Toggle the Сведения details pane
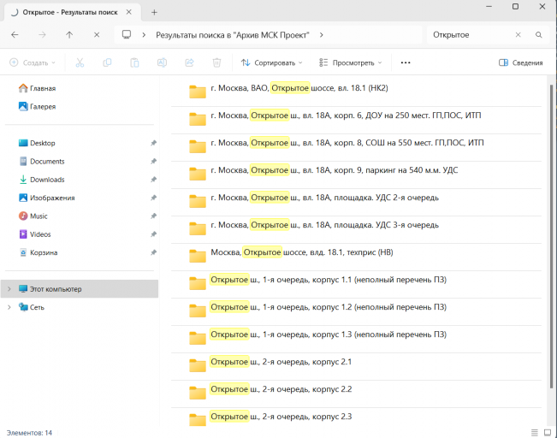Viewport: 557px width, 438px height. tap(521, 62)
